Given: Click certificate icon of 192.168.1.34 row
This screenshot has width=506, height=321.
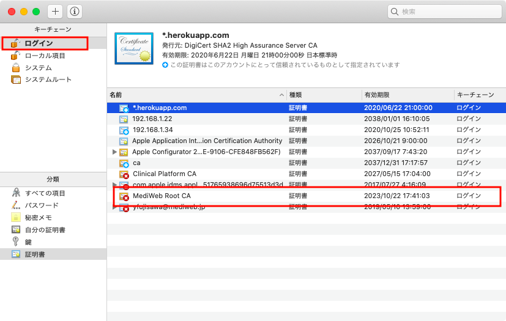Looking at the screenshot, I should point(124,130).
